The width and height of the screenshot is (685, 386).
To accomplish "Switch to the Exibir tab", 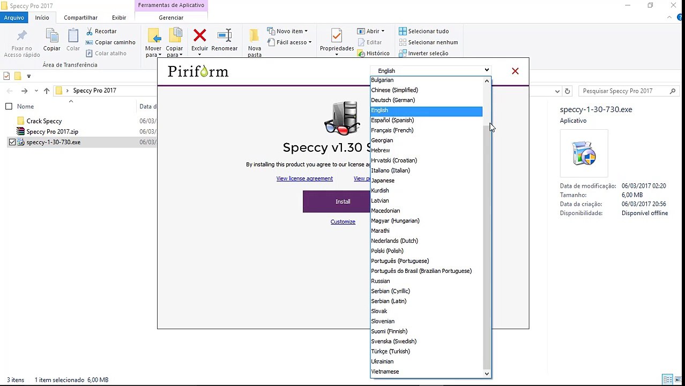I will [119, 18].
